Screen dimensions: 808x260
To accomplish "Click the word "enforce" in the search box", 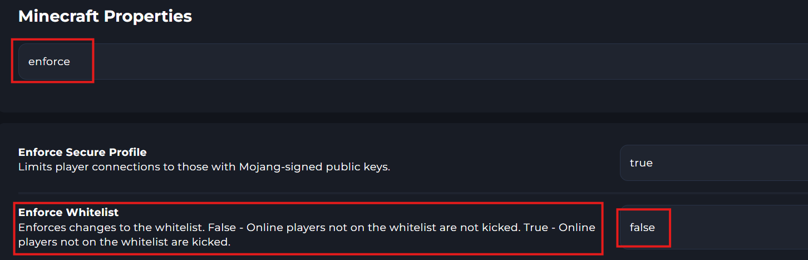I will click(49, 62).
